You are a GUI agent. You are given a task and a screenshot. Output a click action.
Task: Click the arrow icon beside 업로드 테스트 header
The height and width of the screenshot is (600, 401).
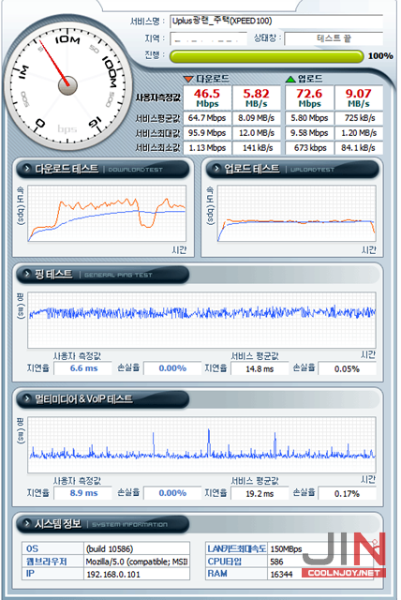click(216, 169)
